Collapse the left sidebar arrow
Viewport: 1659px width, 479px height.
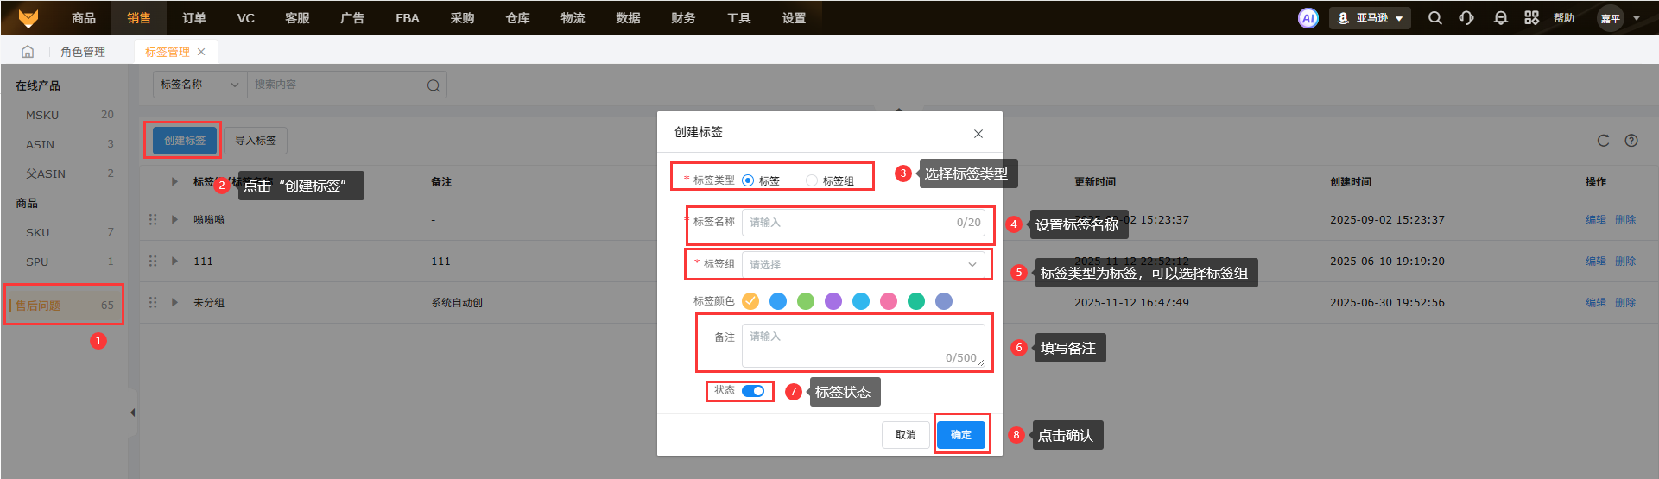coord(132,413)
